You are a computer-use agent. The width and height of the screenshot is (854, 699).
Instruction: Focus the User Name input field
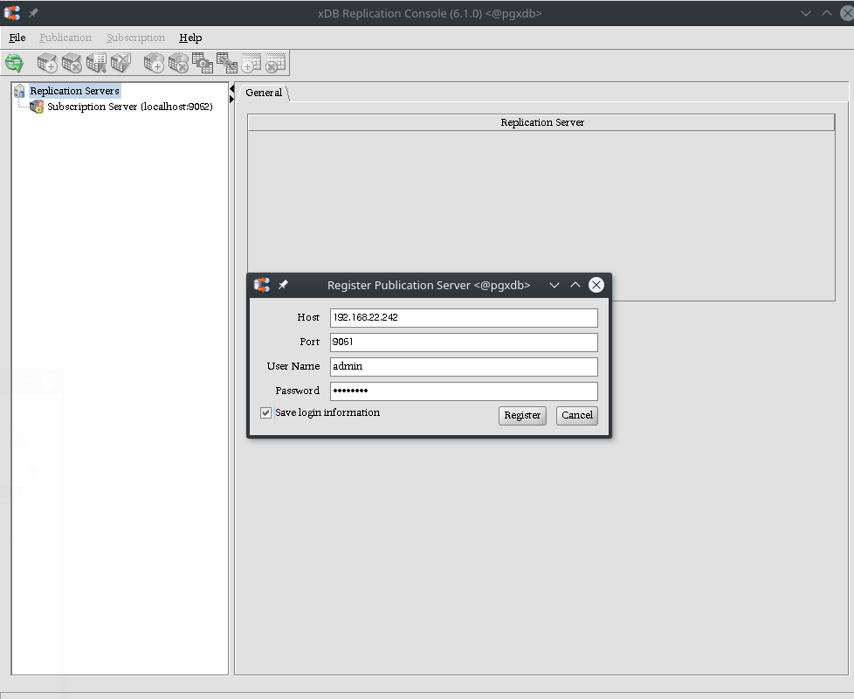pyautogui.click(x=464, y=367)
